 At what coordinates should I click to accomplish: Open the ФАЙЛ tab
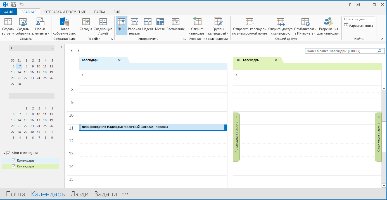click(8, 12)
